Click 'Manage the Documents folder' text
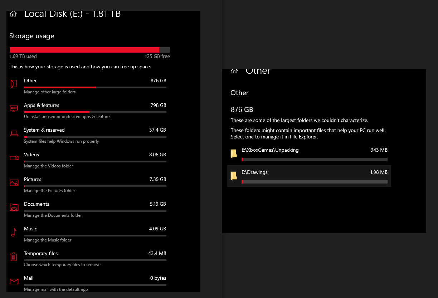438x298 pixels. pos(53,215)
